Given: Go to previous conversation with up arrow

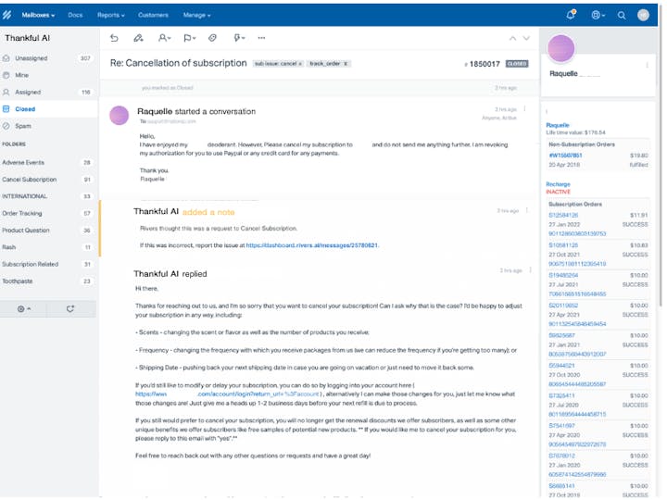Looking at the screenshot, I should click(x=512, y=38).
